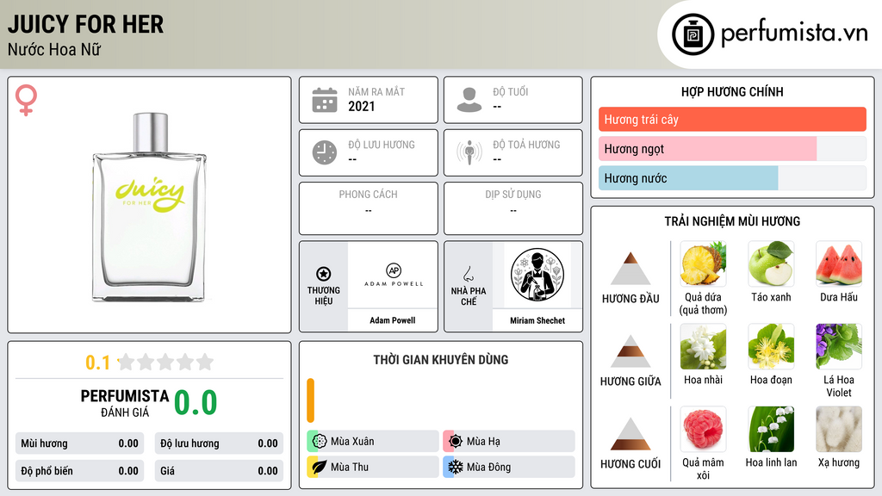Click the five-star rating row

pyautogui.click(x=166, y=362)
